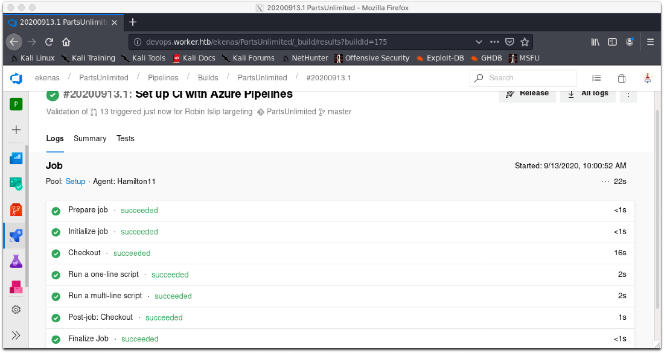664x353 pixels.
Task: Open the PartsUnlimited project icon in sidebar
Action: click(16, 104)
